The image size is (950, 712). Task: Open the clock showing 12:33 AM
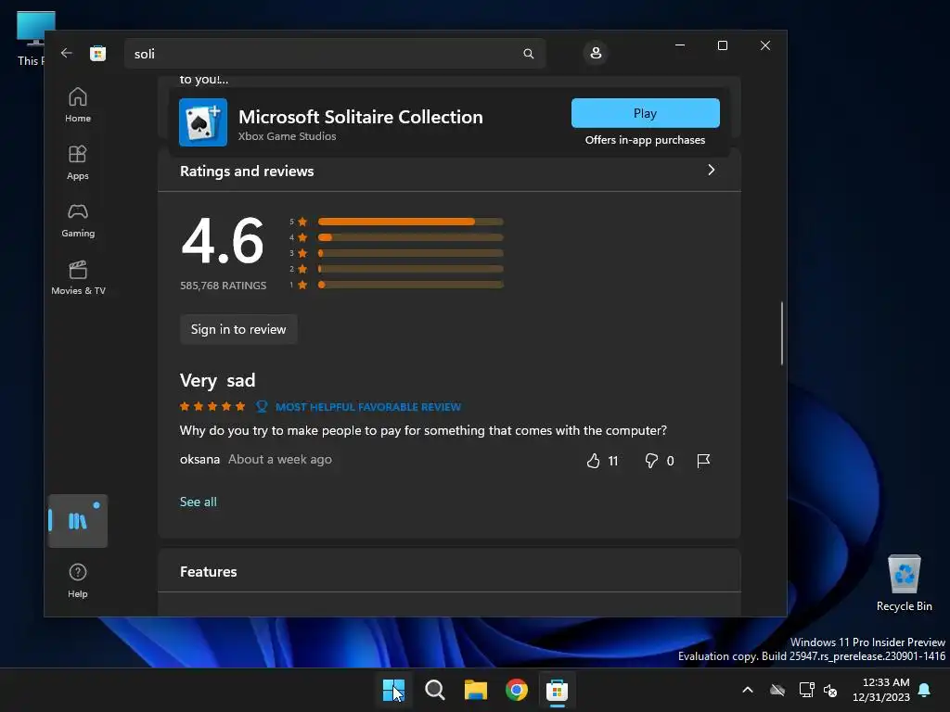click(x=881, y=690)
